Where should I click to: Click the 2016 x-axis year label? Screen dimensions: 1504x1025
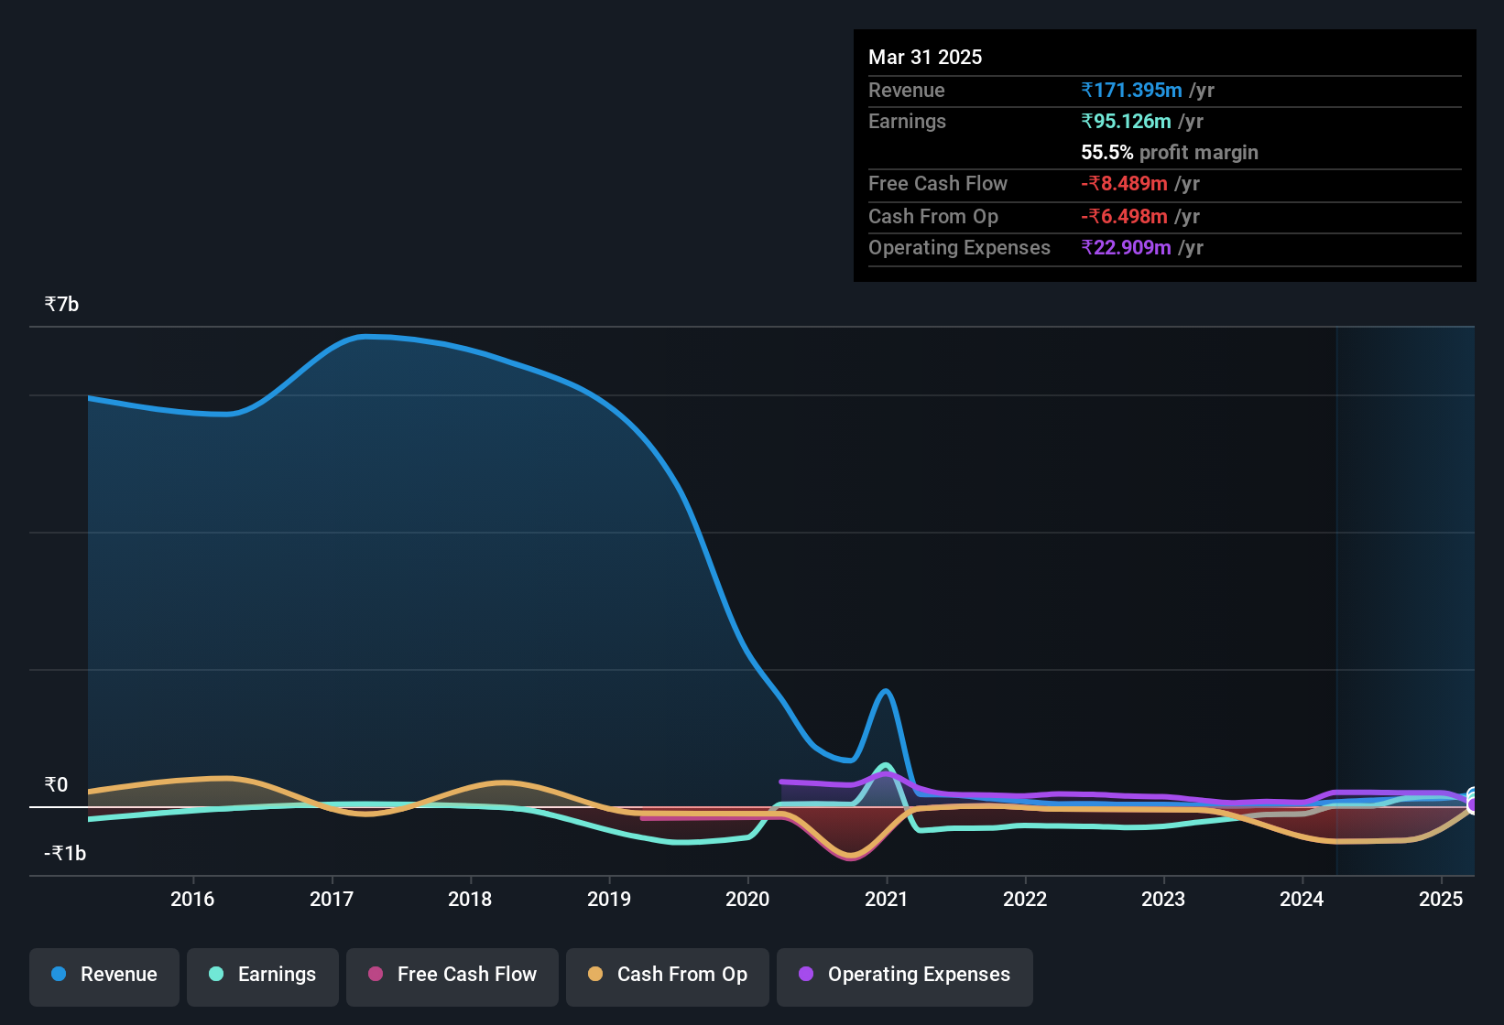[x=192, y=899]
